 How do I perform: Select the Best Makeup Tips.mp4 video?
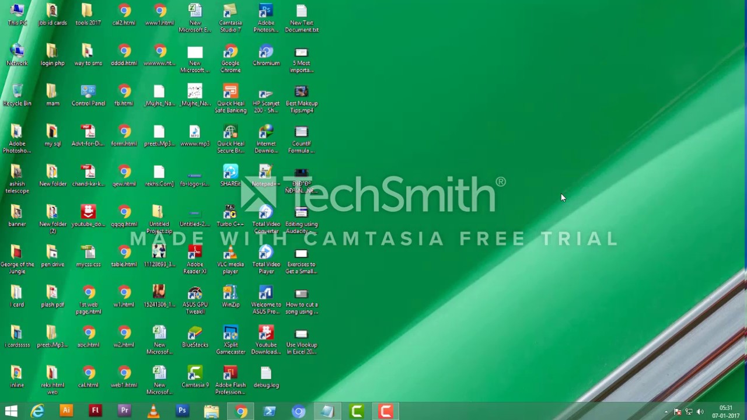(302, 99)
